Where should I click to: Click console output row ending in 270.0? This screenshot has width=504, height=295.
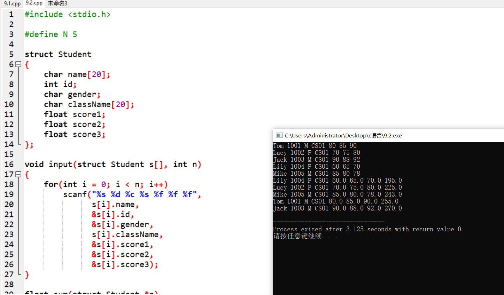pyautogui.click(x=338, y=208)
